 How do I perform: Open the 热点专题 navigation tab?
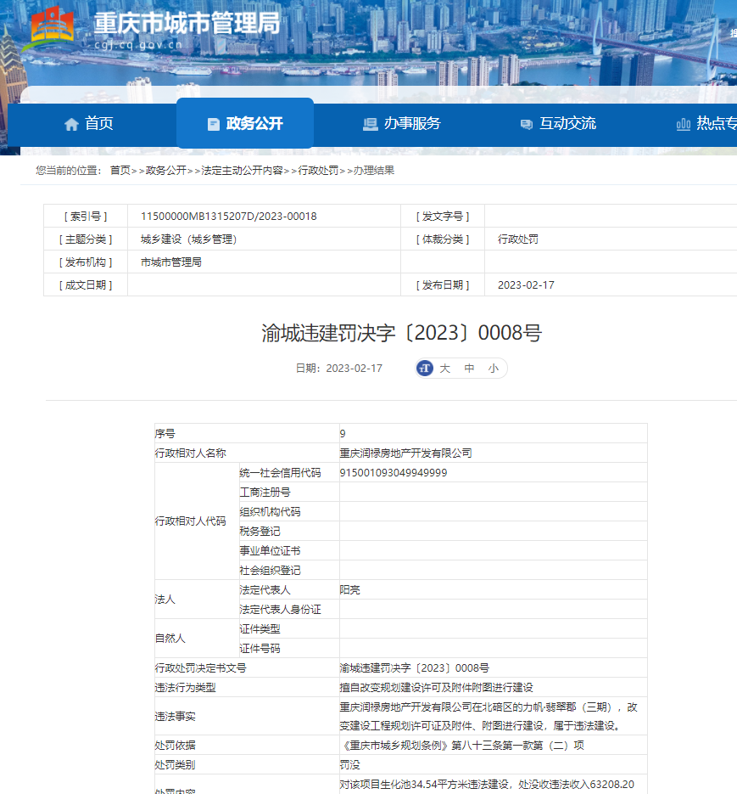(706, 123)
